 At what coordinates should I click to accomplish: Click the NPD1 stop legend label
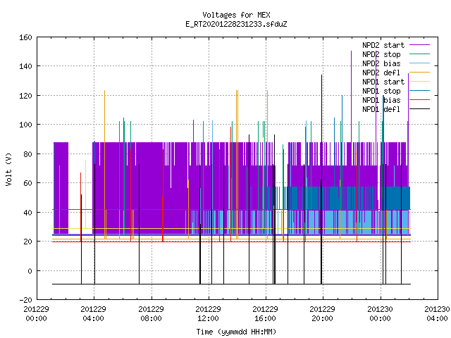(x=381, y=91)
